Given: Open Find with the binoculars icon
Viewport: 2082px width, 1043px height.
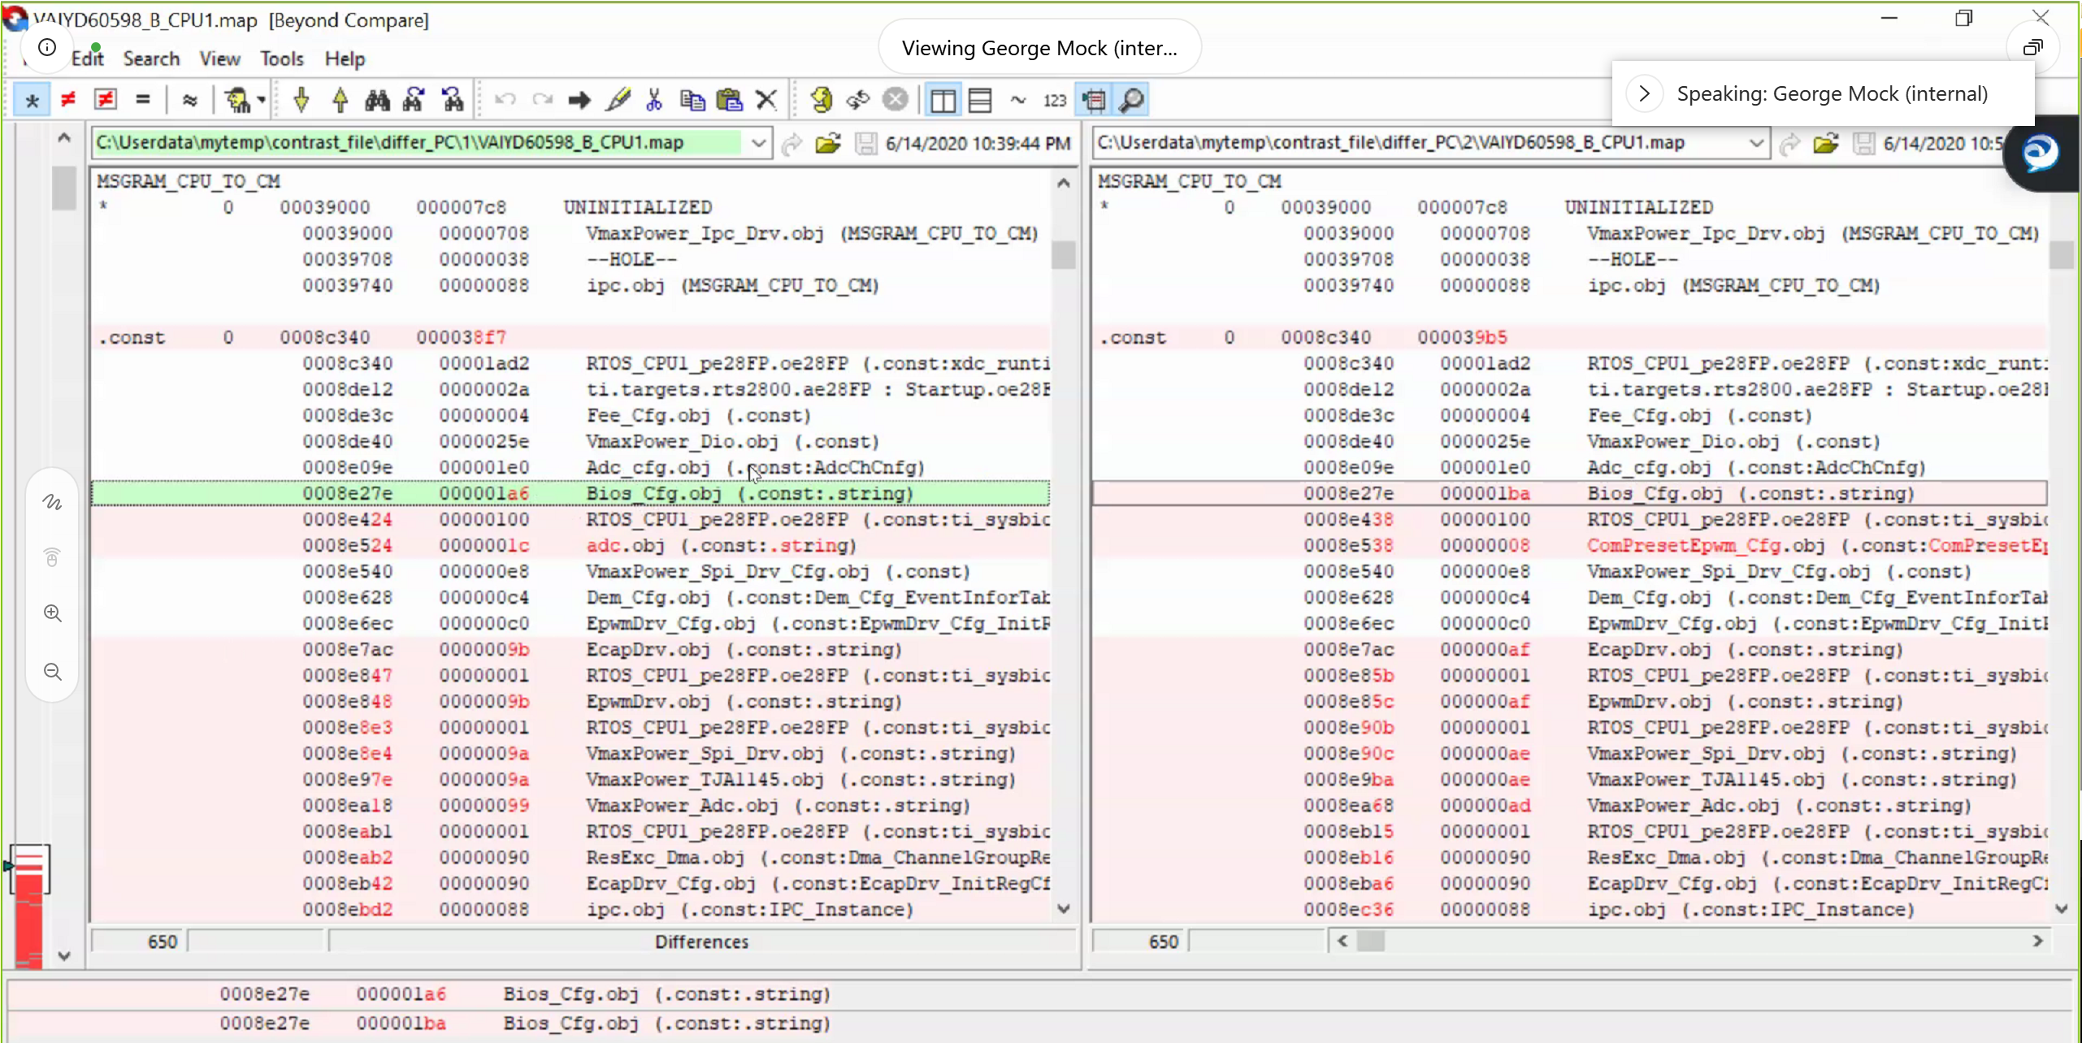Looking at the screenshot, I should [377, 100].
